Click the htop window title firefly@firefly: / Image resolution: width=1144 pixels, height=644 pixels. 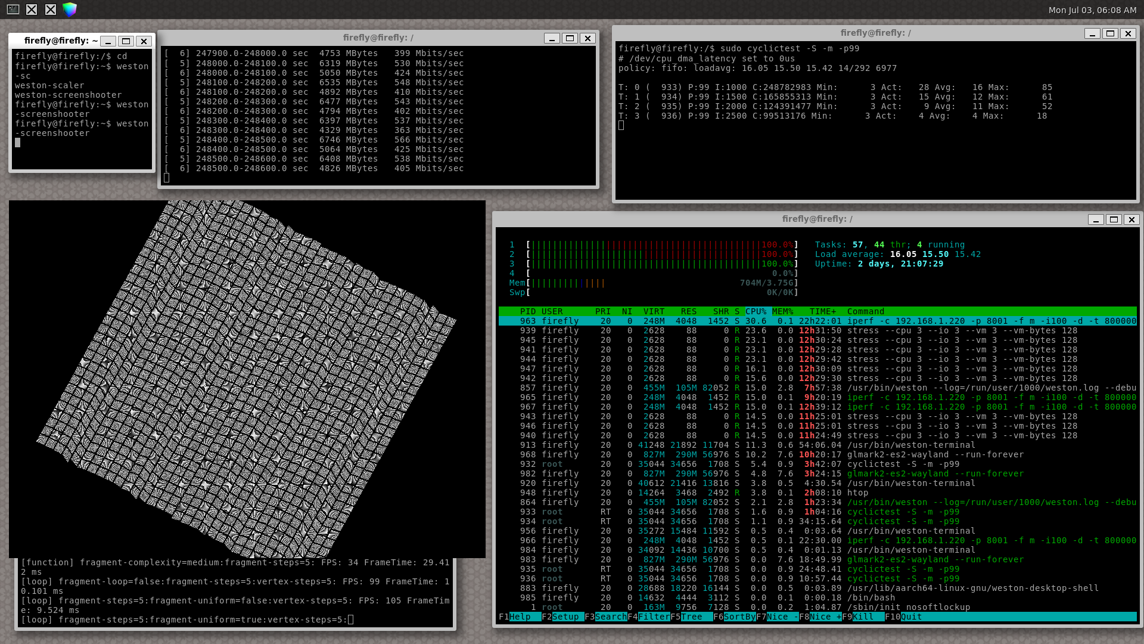click(817, 219)
